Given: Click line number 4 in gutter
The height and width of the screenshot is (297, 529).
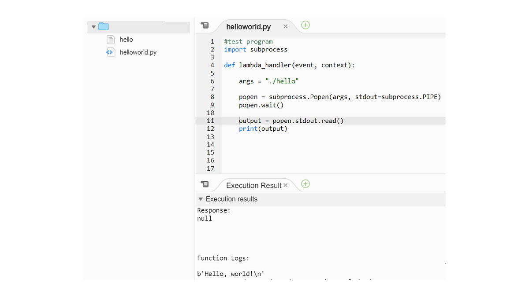Looking at the screenshot, I should [212, 65].
